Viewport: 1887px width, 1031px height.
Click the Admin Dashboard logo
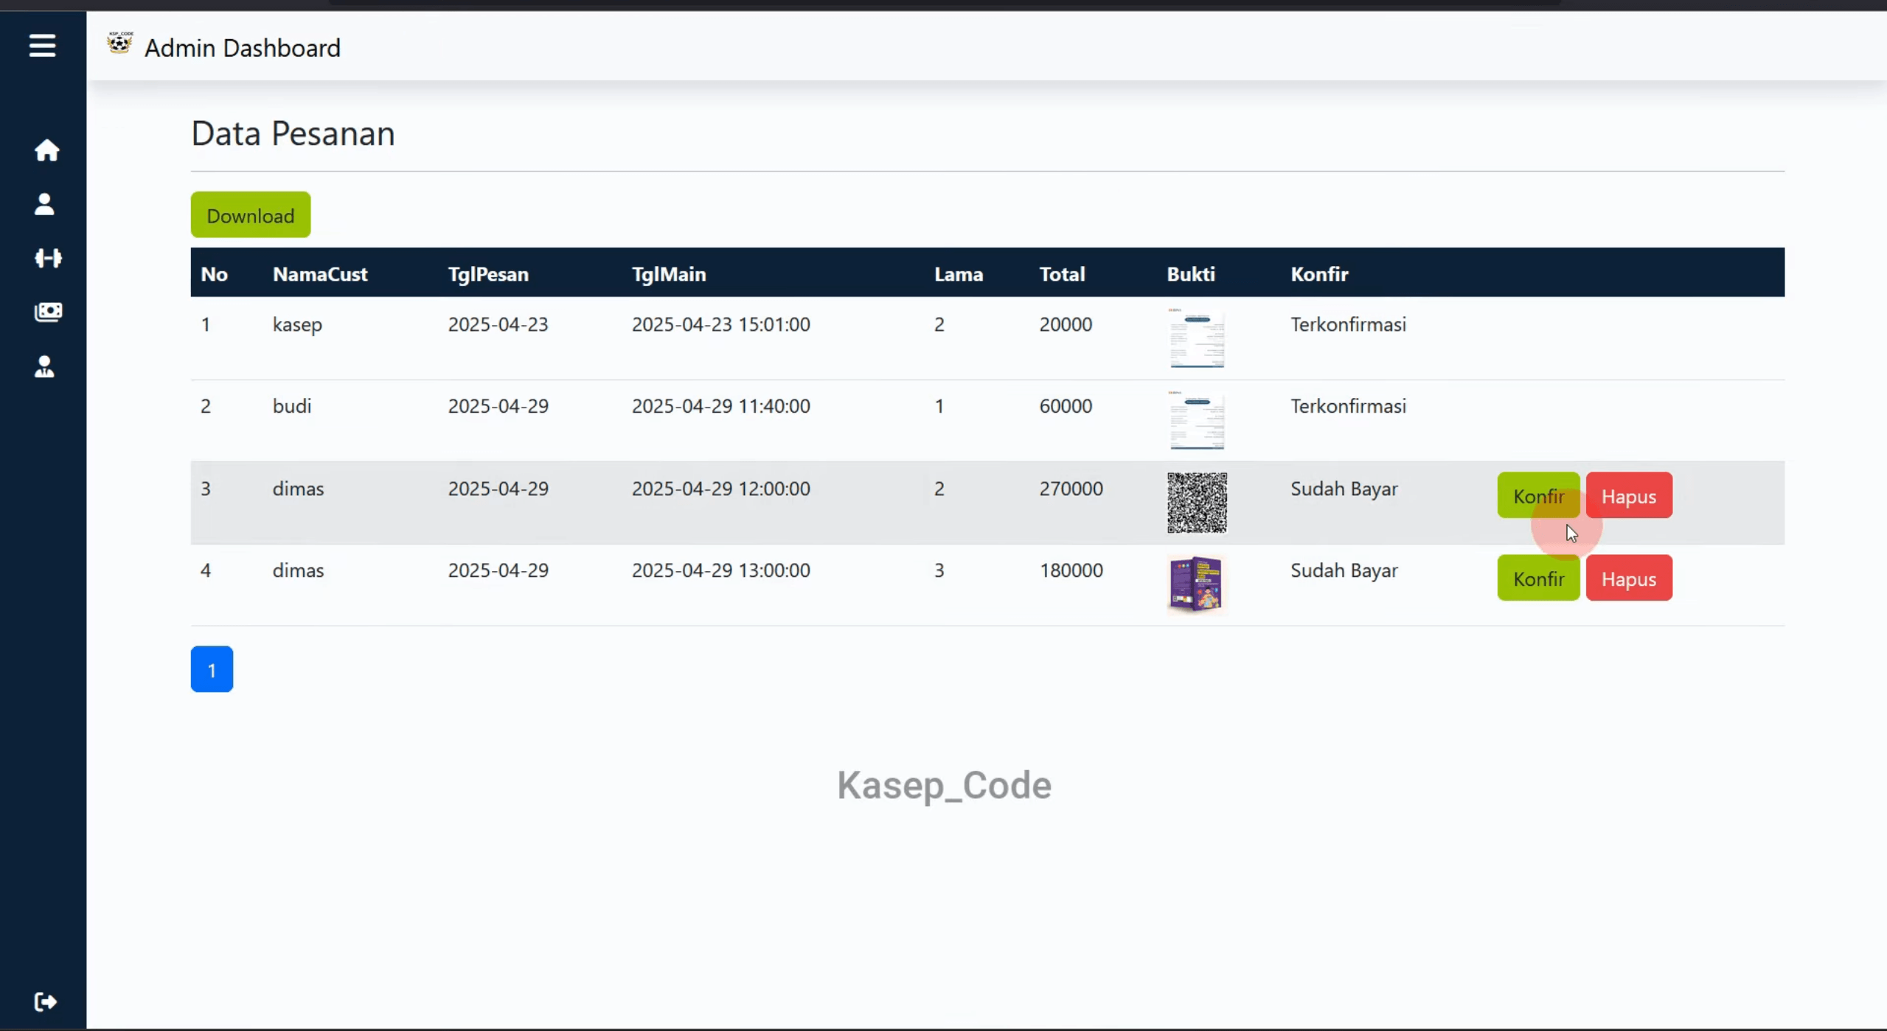click(x=119, y=43)
